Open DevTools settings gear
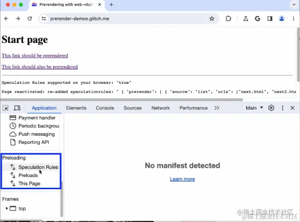300x222 pixels. [x=271, y=108]
